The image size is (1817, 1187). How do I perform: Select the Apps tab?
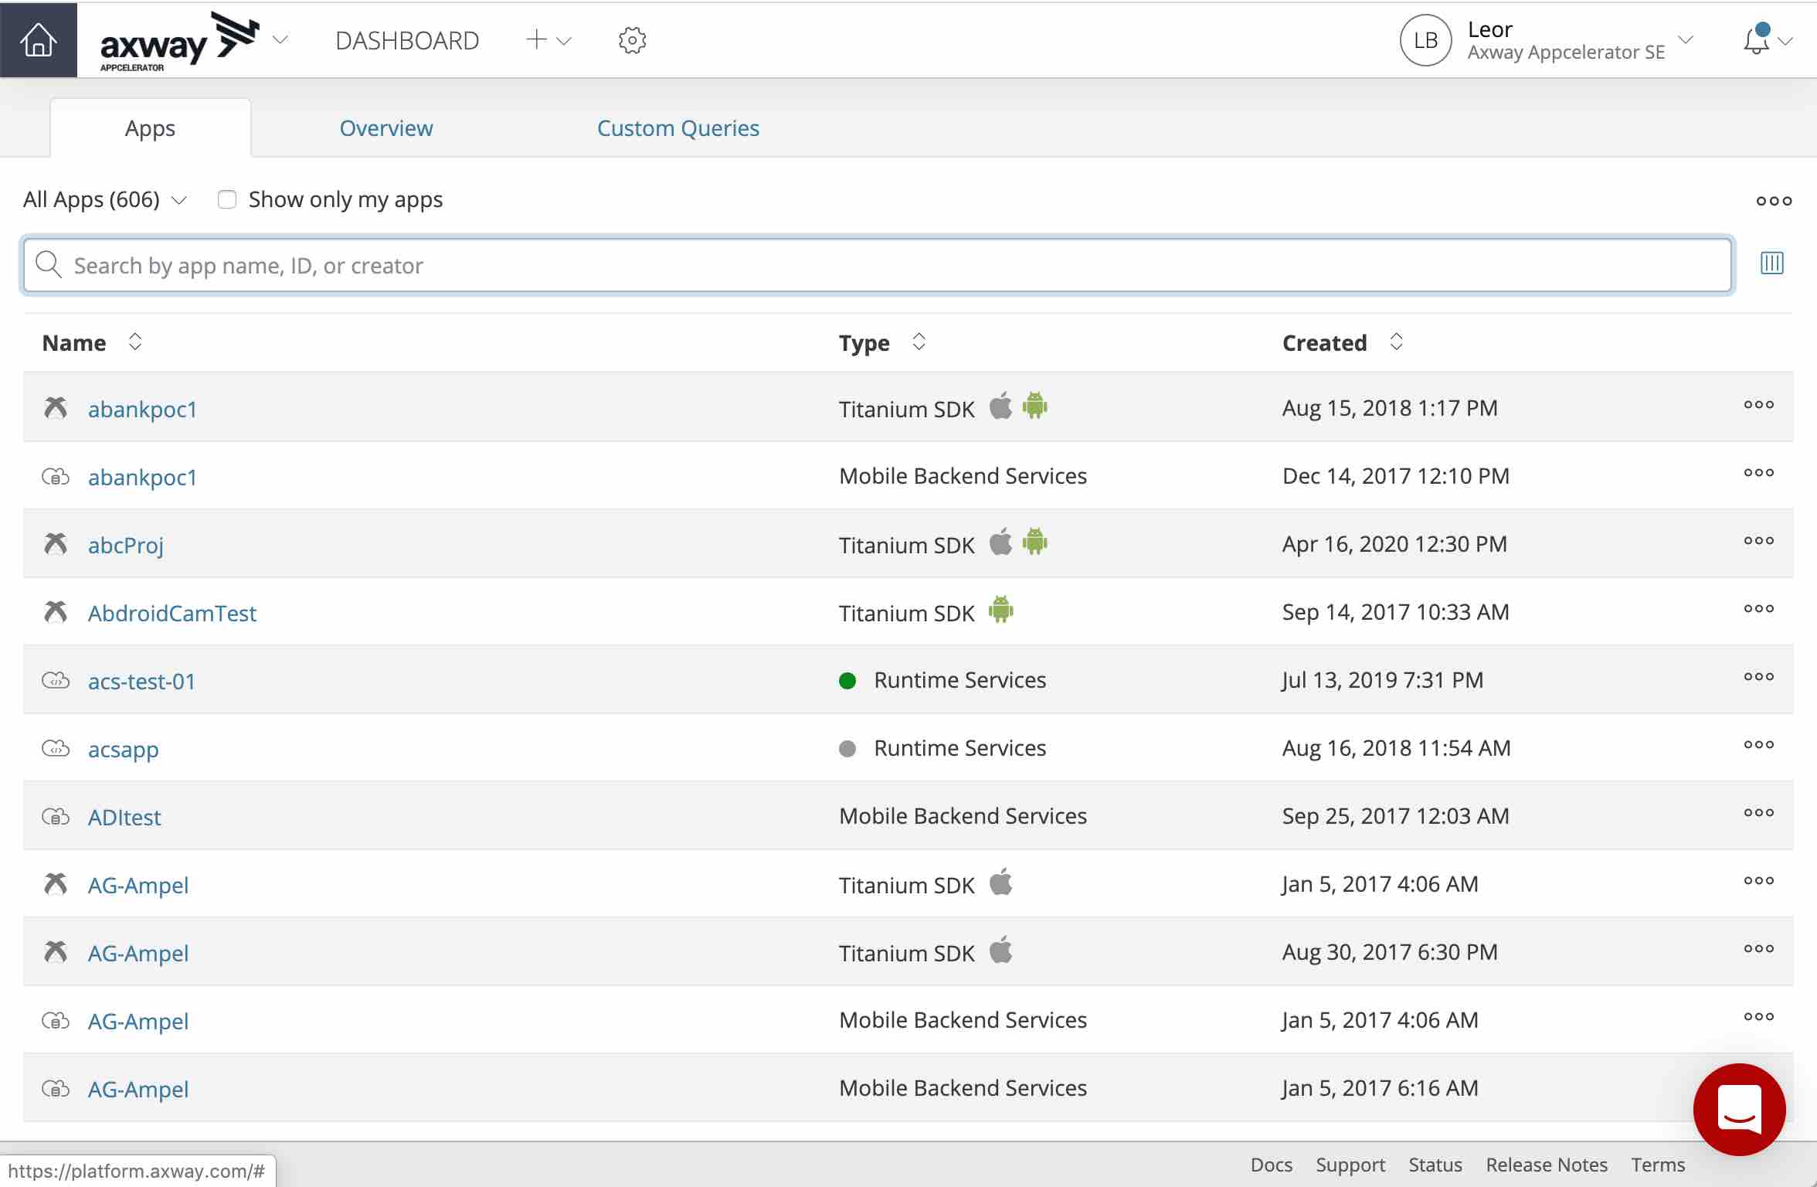tap(150, 128)
